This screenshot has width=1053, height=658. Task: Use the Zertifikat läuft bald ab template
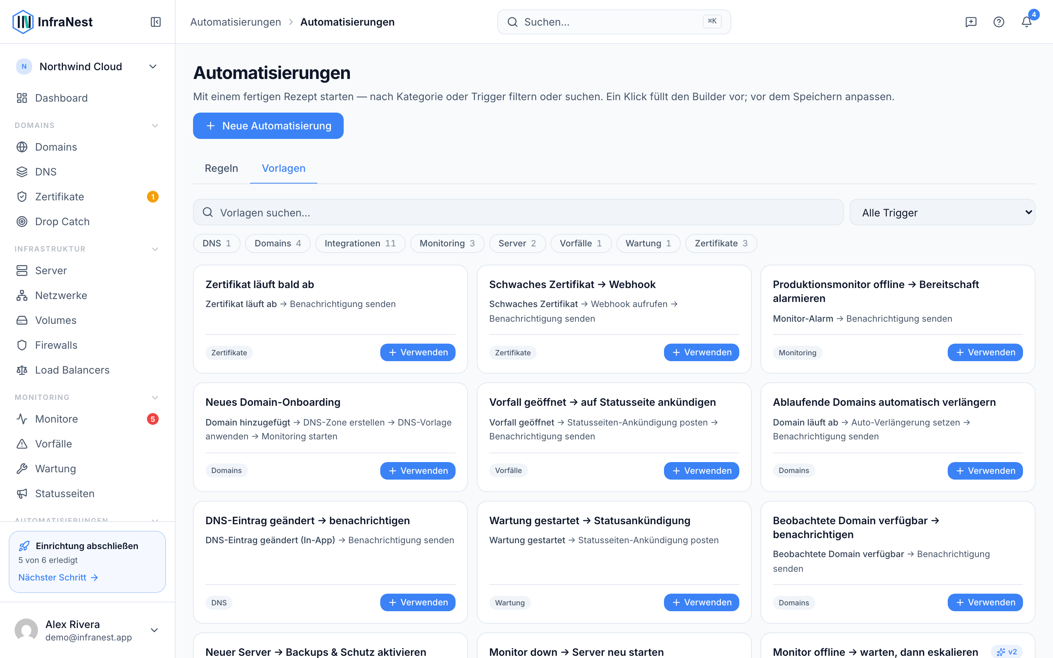(x=418, y=352)
